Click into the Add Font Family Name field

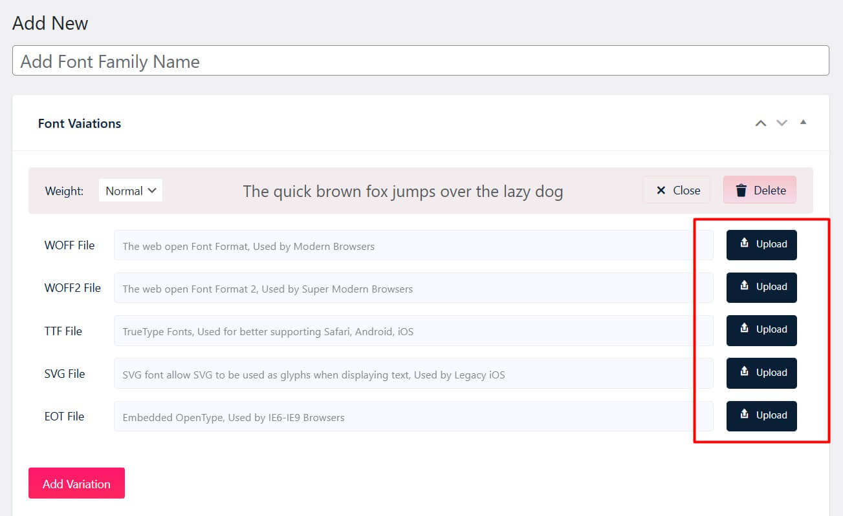[x=421, y=60]
